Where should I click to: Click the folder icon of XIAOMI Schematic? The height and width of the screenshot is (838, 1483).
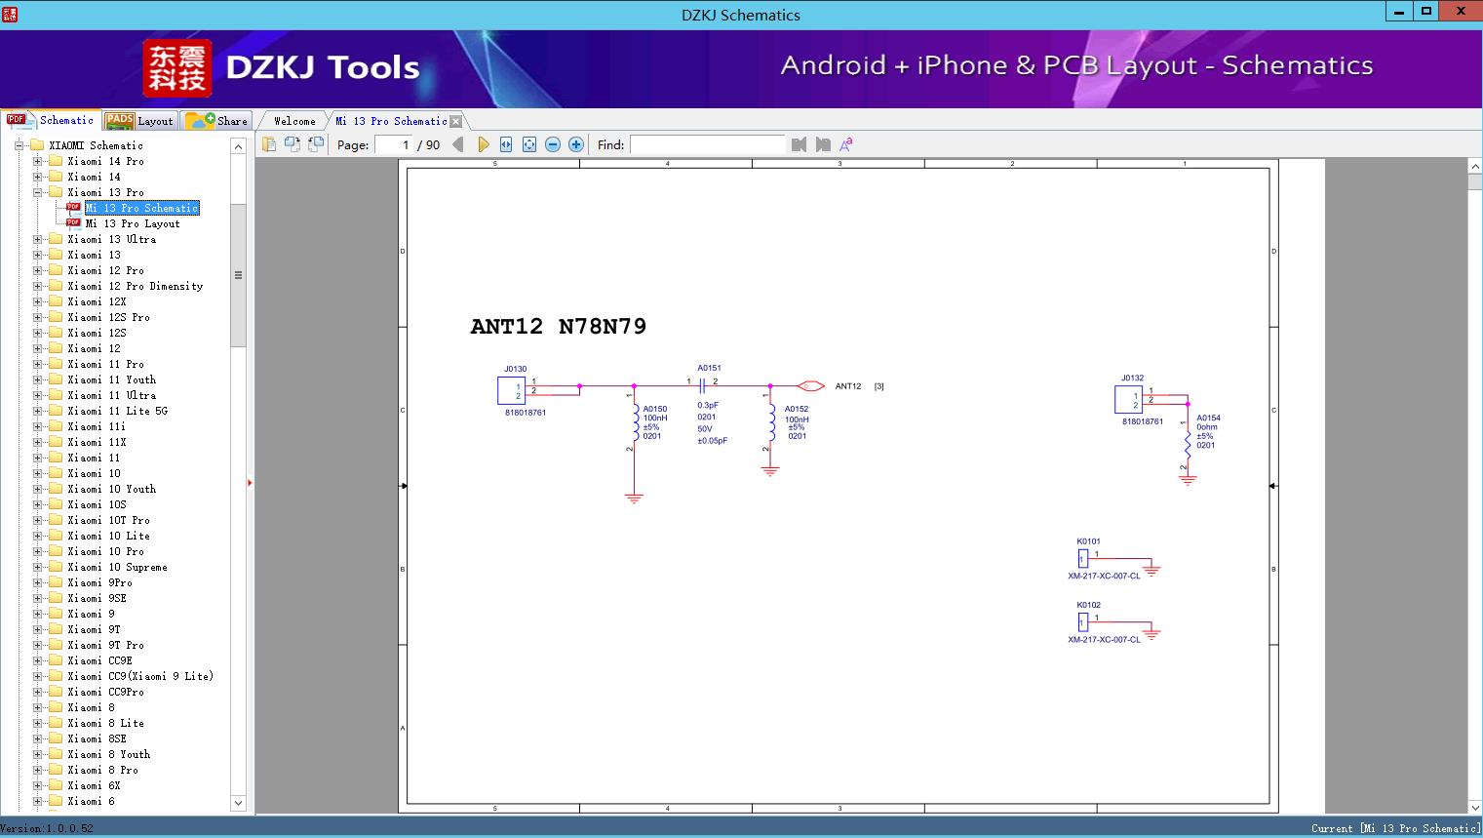click(x=37, y=145)
